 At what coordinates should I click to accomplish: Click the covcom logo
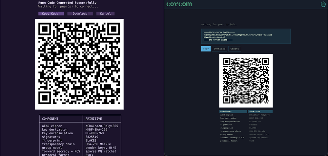[x=179, y=4]
